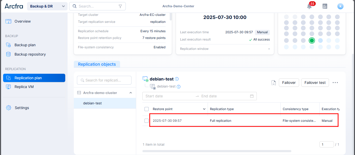355x155 pixels.
Task: Open Replica VM in sidebar
Action: tap(24, 87)
